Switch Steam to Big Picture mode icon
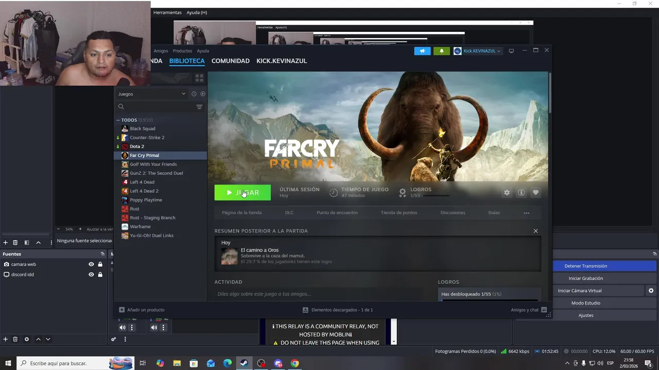The image size is (659, 370). tap(511, 51)
